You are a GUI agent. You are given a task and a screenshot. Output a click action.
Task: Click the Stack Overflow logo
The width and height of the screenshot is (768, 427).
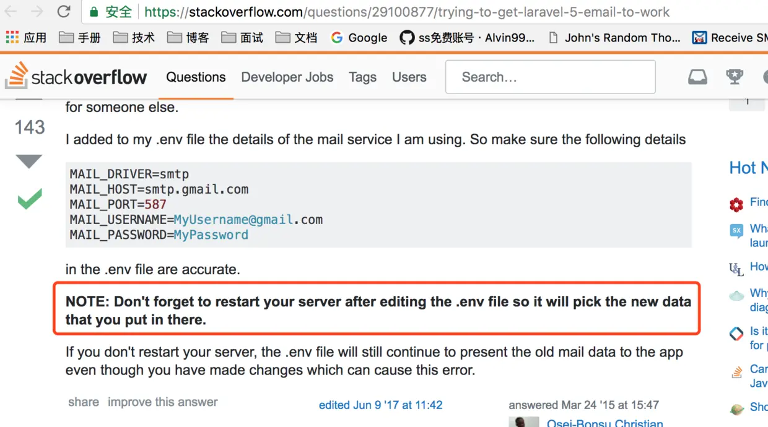(x=76, y=77)
